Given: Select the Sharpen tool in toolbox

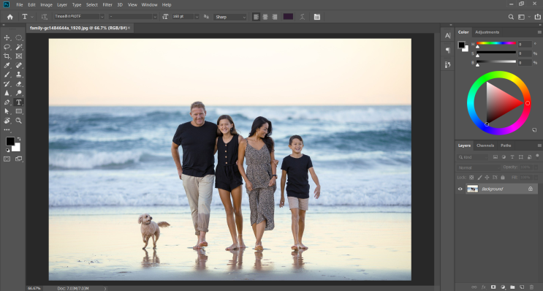Looking at the screenshot, I should point(7,93).
